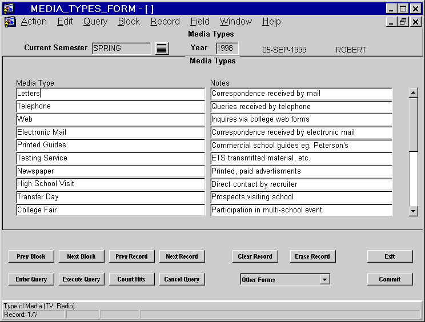Click the 'Inquires via college web forms' note

coord(302,119)
